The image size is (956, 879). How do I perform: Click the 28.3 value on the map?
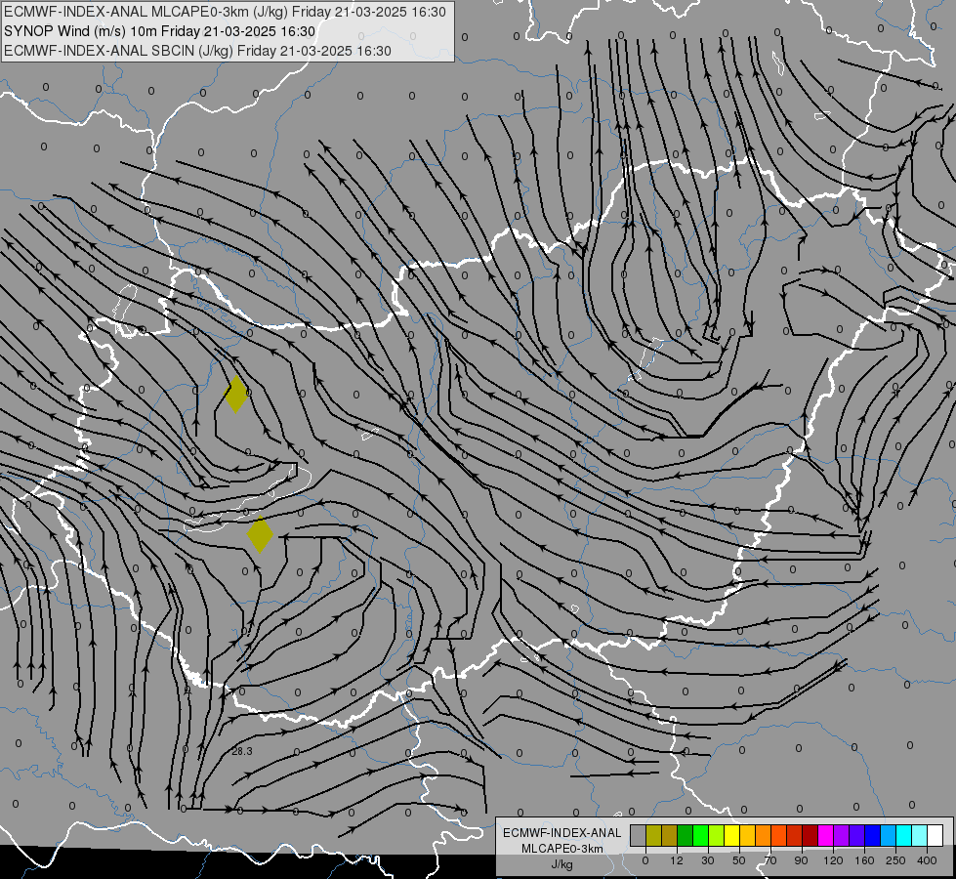tap(242, 751)
